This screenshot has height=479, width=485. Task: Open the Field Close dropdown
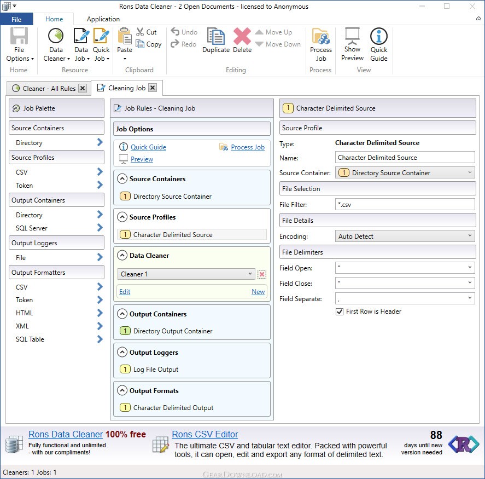click(x=405, y=283)
